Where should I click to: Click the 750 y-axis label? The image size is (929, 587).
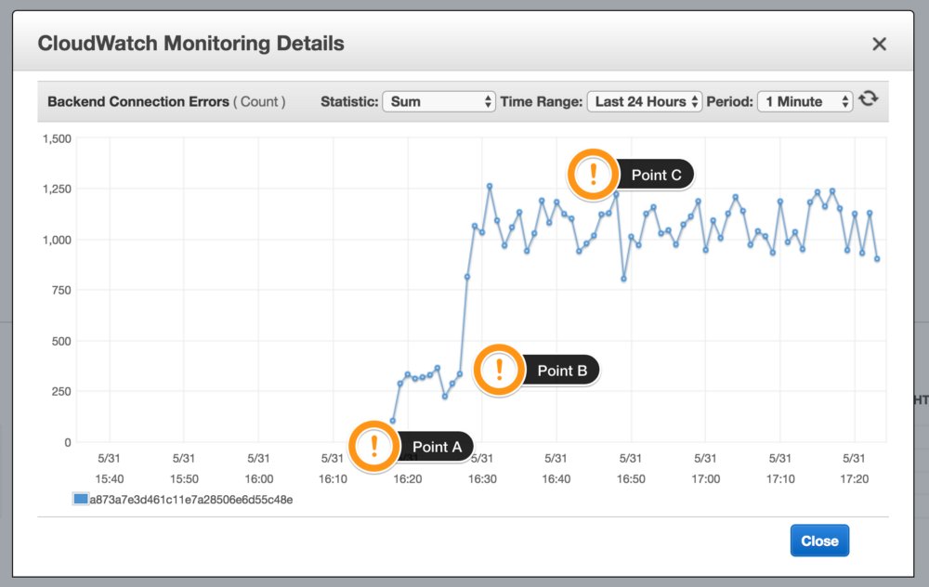tap(61, 290)
